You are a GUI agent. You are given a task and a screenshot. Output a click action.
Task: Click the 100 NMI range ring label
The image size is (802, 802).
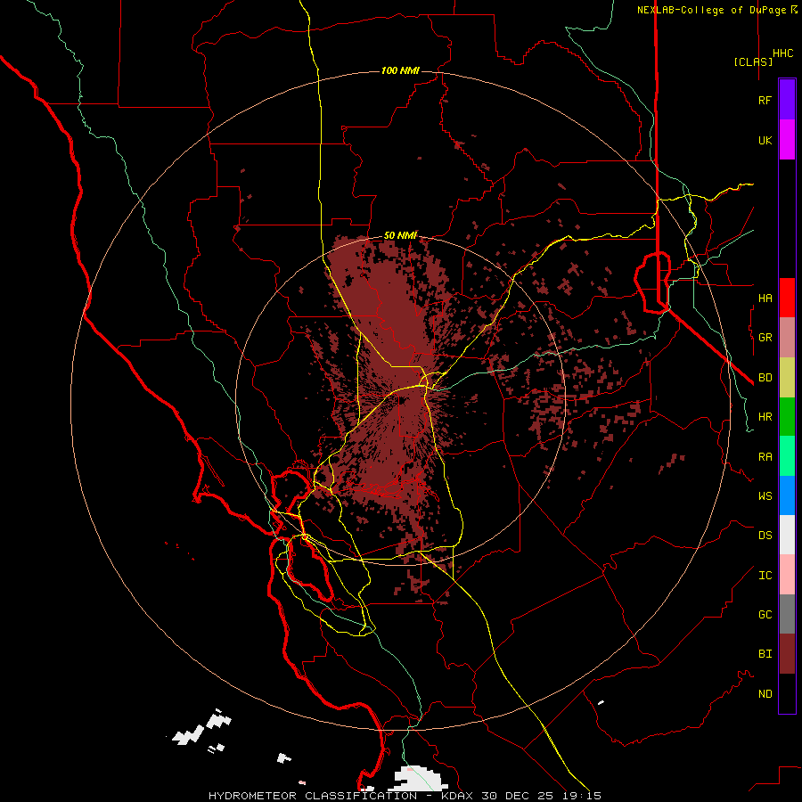400,70
